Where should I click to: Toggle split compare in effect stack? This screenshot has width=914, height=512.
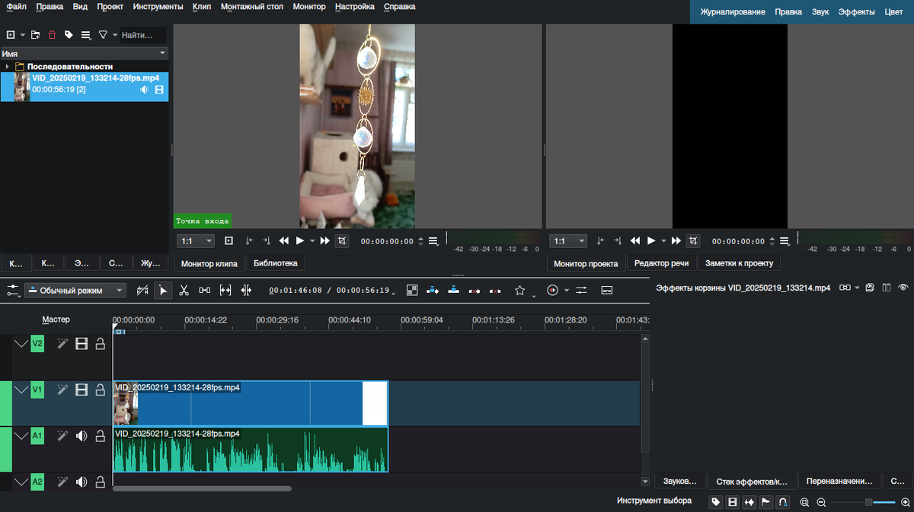tap(886, 288)
